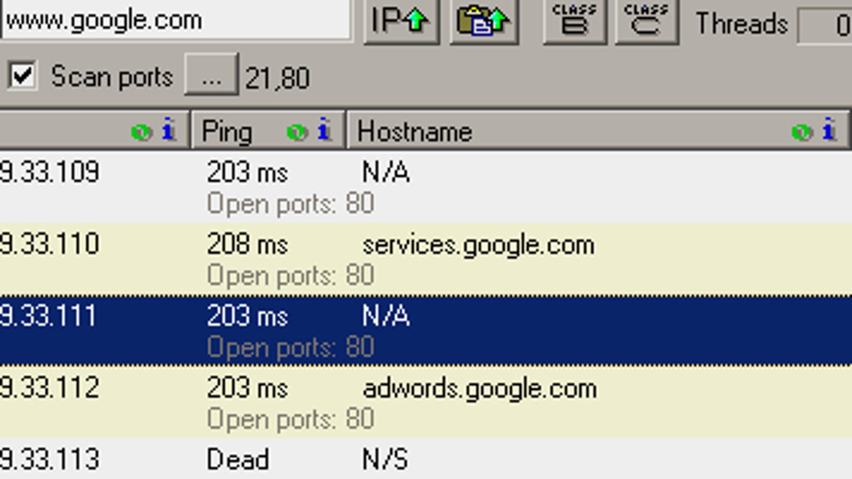This screenshot has width=852, height=479.
Task: Click the www.google.com address field
Action: click(176, 20)
